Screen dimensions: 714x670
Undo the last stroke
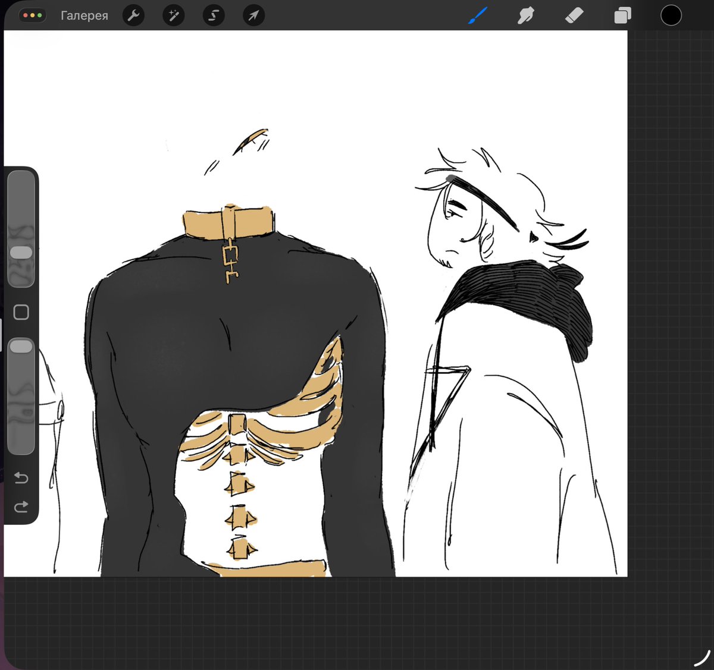(x=21, y=478)
